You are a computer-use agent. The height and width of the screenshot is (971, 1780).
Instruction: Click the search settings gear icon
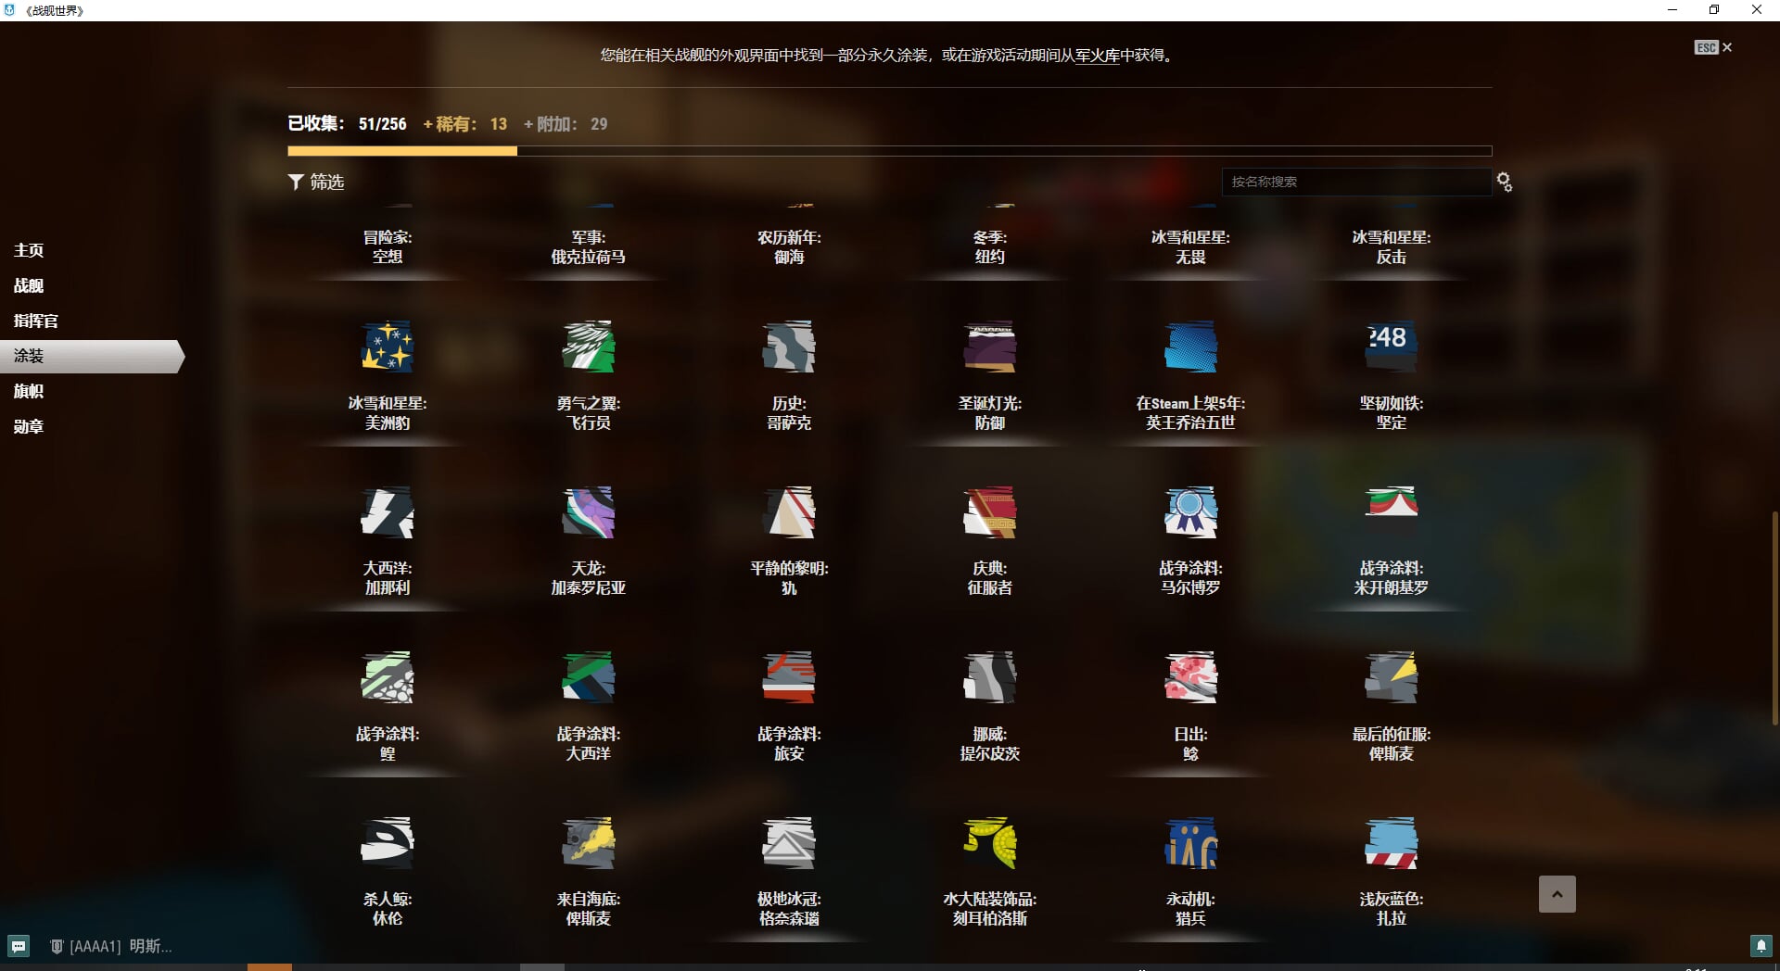coord(1504,183)
